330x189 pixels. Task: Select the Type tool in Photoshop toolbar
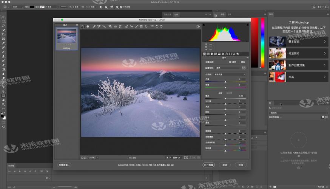click(x=3, y=87)
